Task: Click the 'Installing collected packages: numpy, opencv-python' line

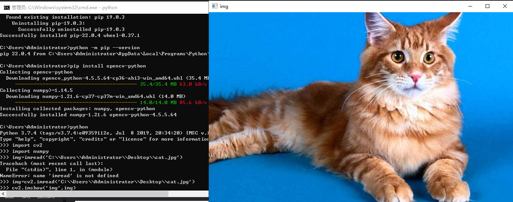Action: (x=77, y=109)
